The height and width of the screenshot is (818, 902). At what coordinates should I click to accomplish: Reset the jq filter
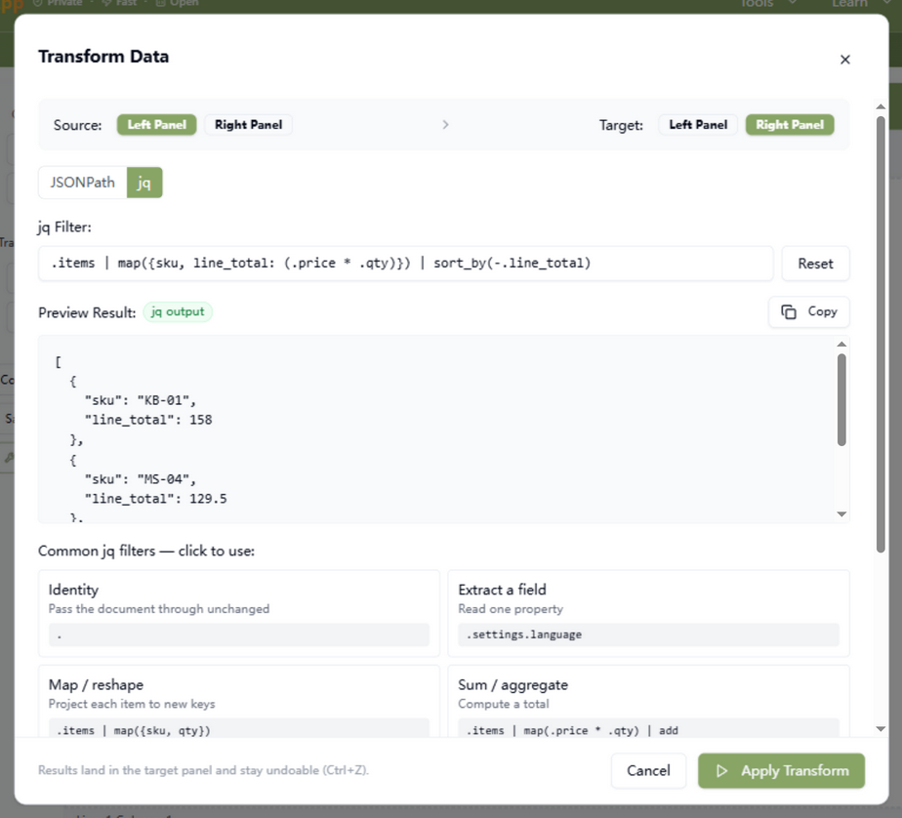[815, 264]
